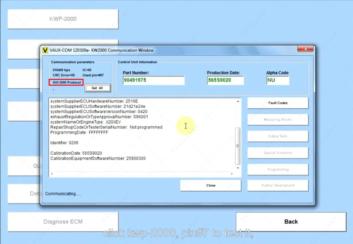Click the Alpha Code field NU
This screenshot has height=244, width=353.
point(277,81)
